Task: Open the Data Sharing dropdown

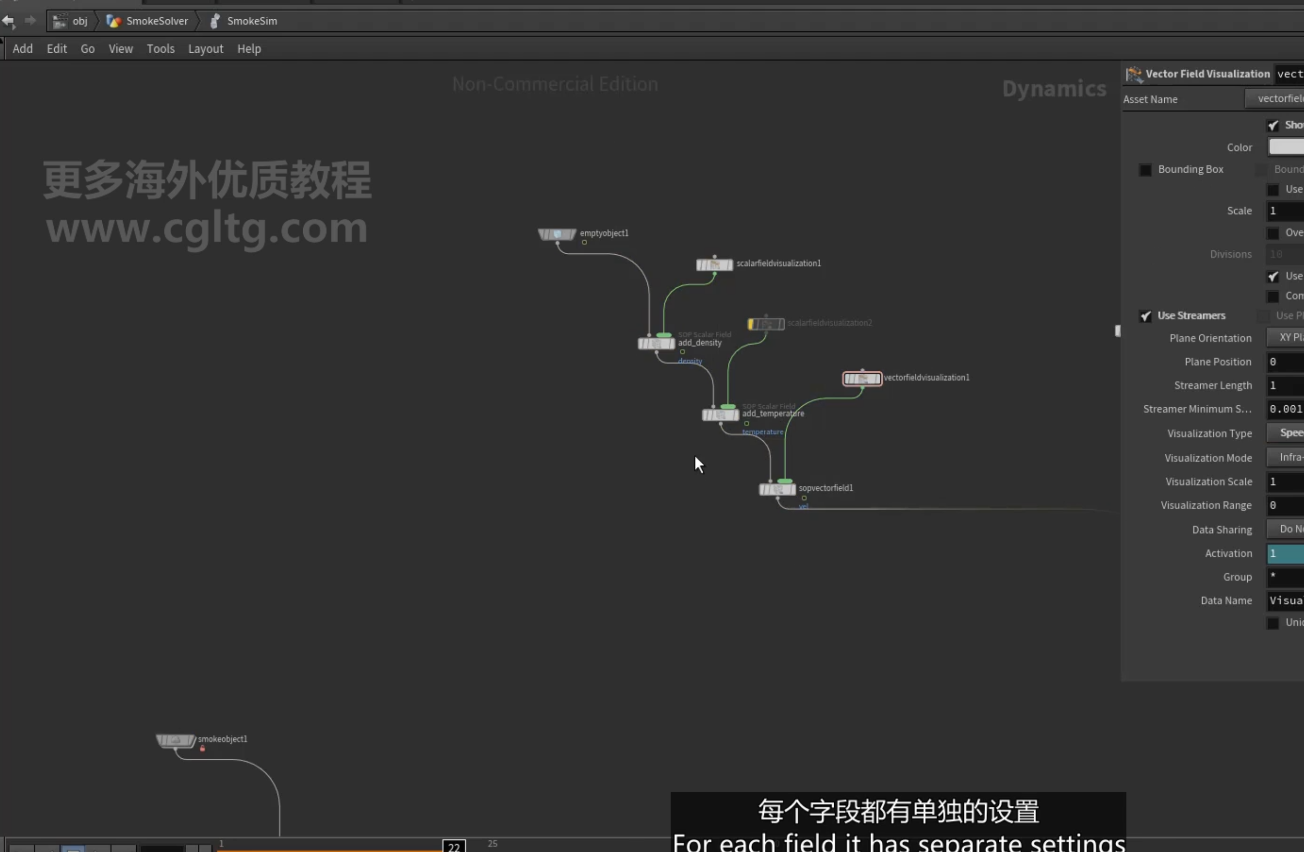Action: pos(1285,529)
